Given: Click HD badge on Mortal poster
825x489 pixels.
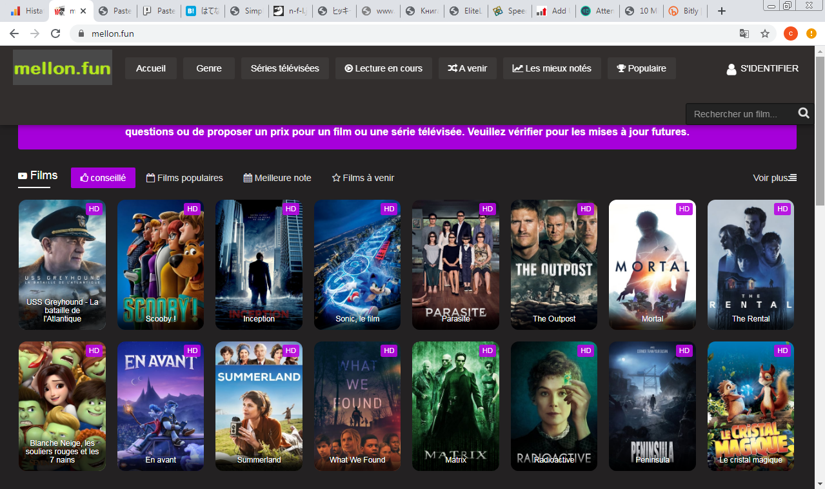Looking at the screenshot, I should (684, 209).
